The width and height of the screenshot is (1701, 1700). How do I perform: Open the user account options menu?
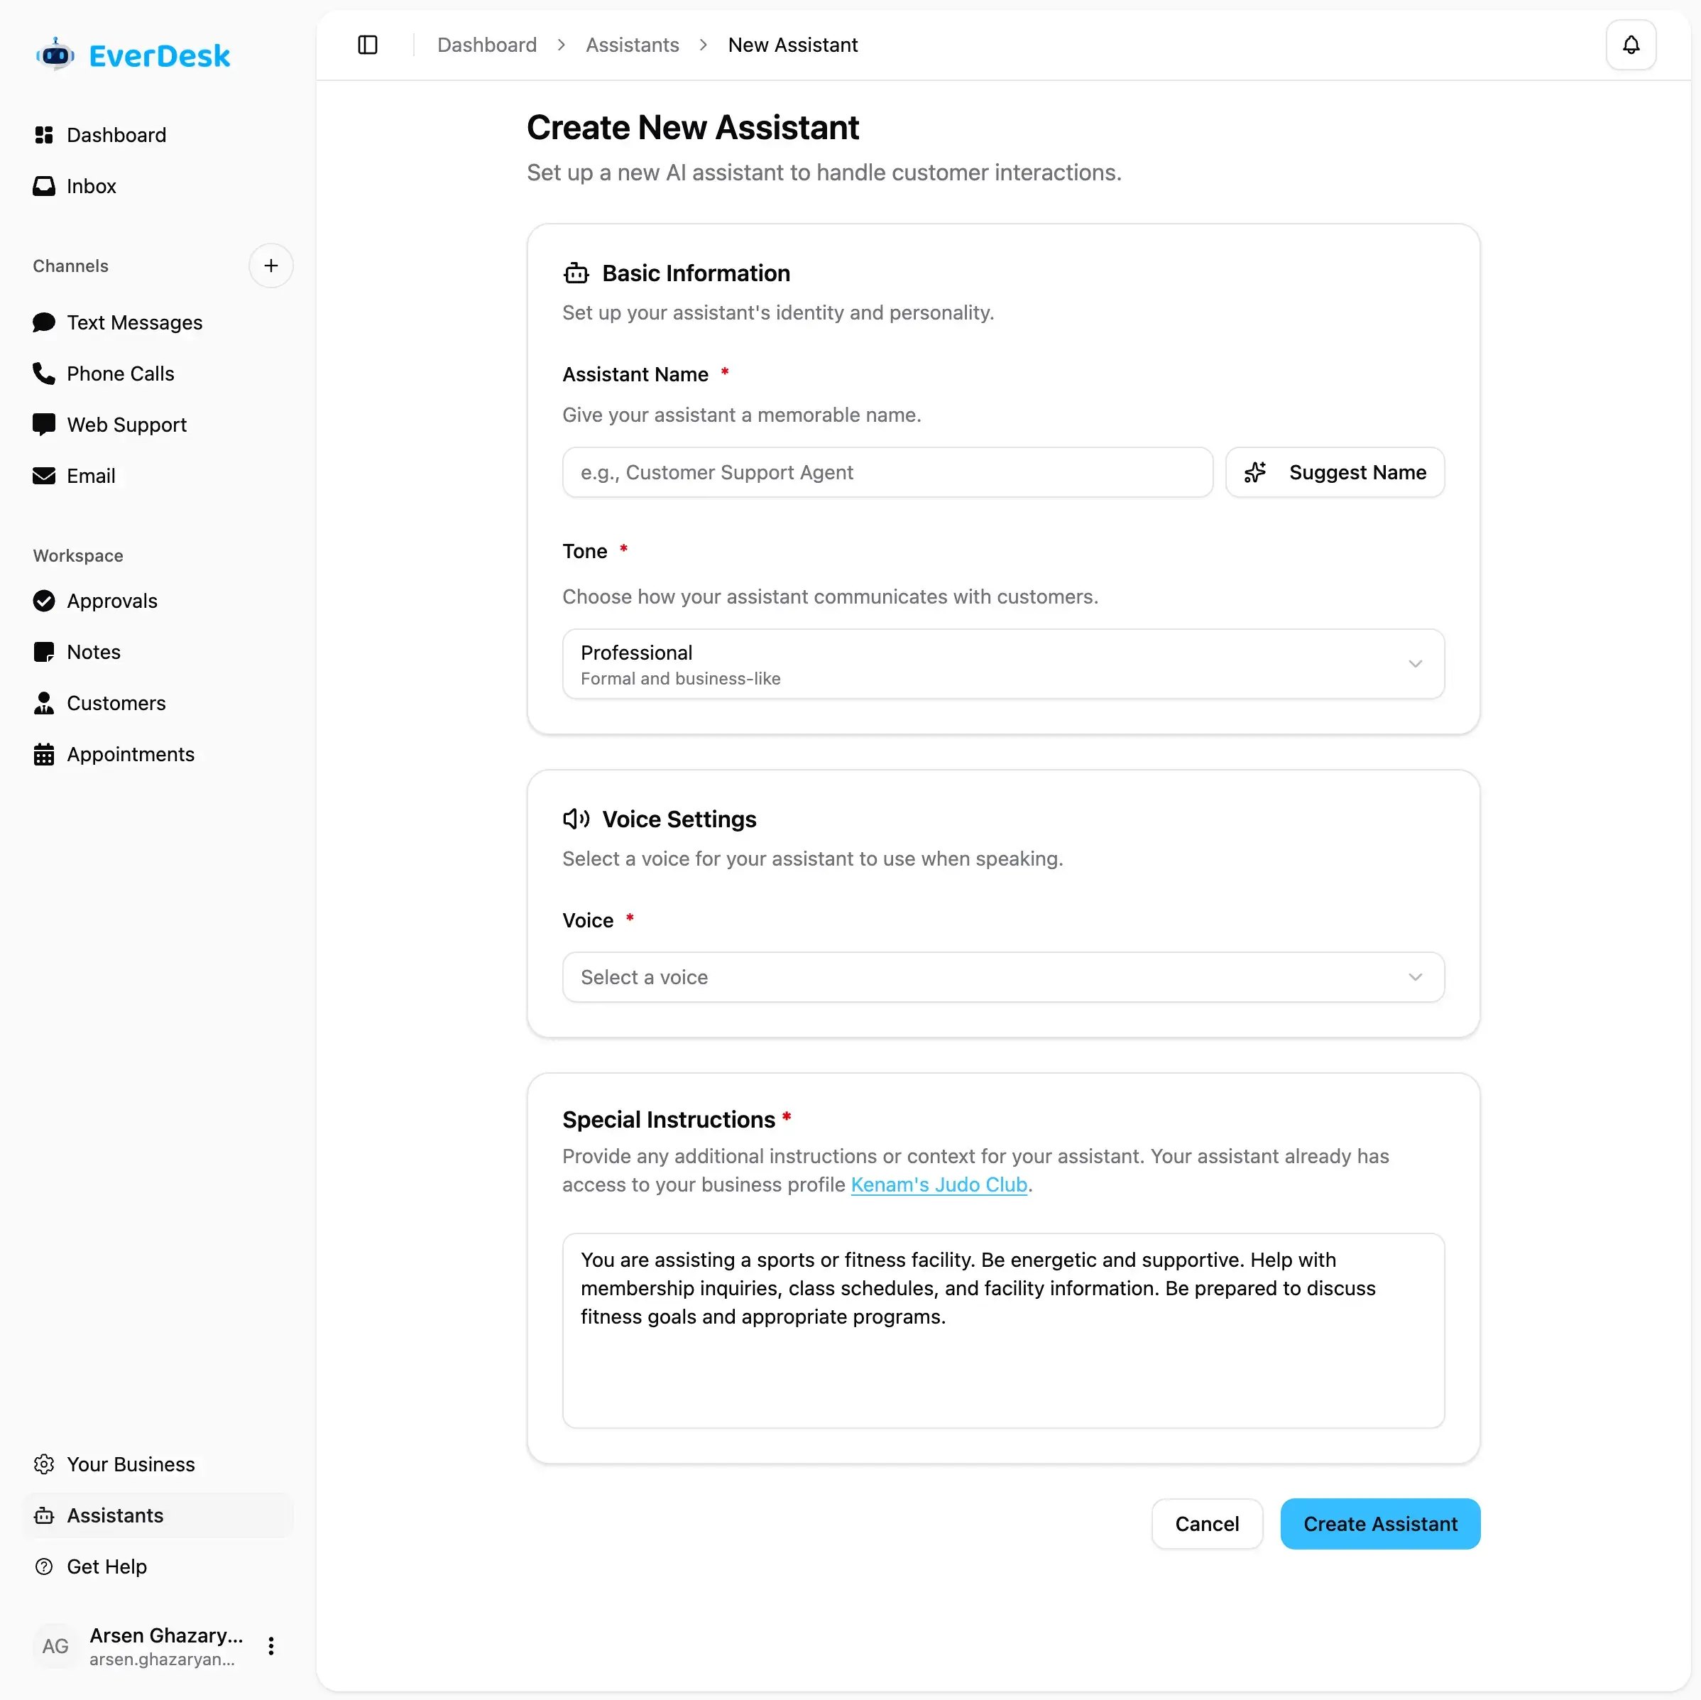(271, 1646)
